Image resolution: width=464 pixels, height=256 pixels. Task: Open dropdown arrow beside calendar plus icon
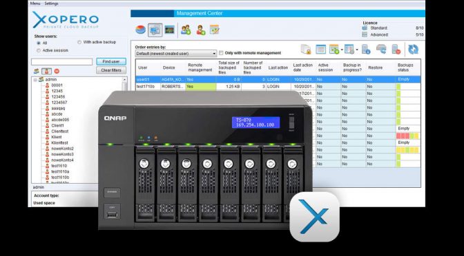pyautogui.click(x=342, y=50)
